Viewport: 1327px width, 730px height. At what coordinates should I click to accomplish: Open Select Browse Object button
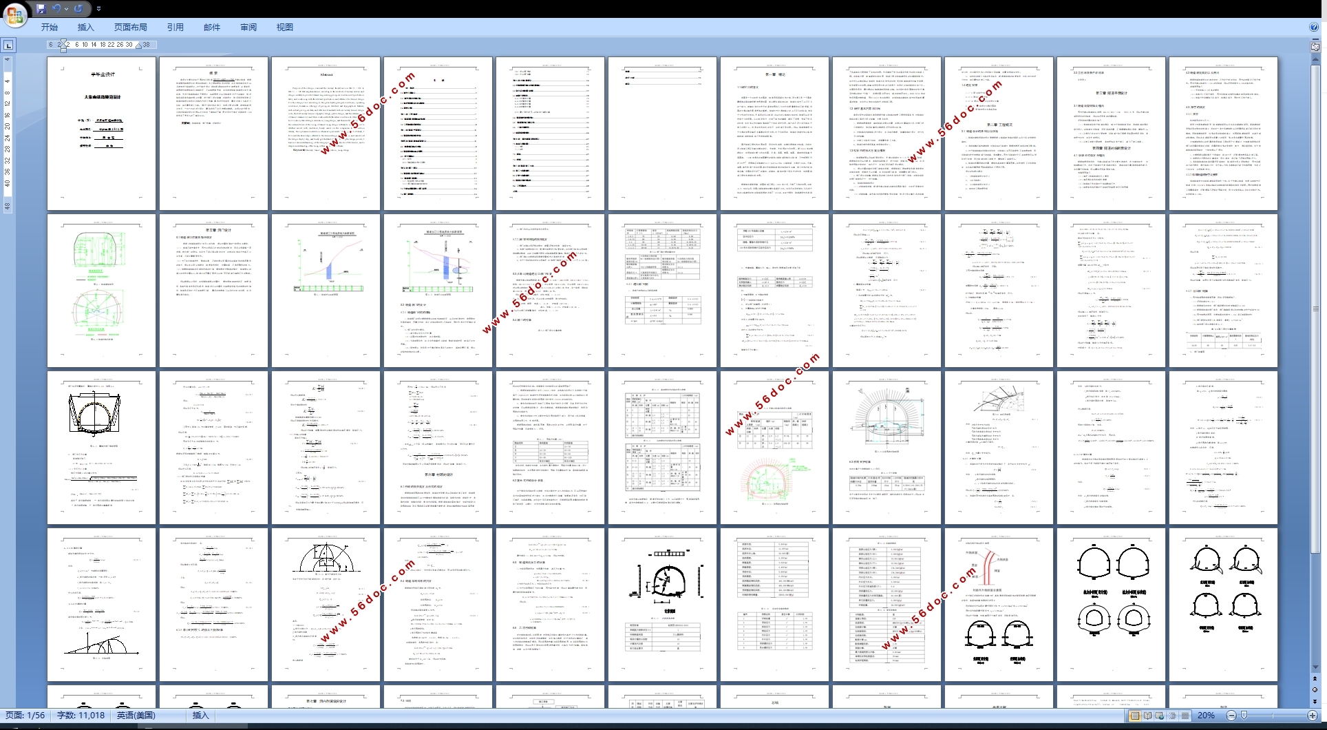[x=1315, y=691]
